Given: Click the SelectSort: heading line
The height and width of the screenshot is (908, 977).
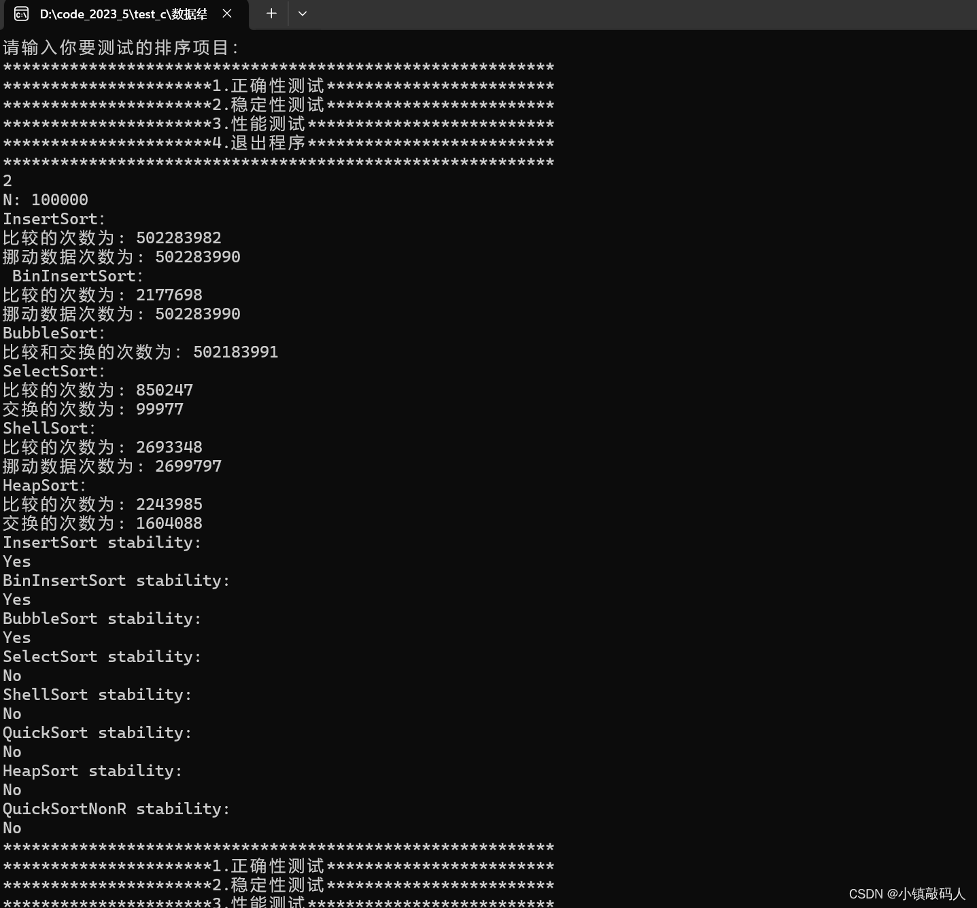Looking at the screenshot, I should [x=54, y=371].
